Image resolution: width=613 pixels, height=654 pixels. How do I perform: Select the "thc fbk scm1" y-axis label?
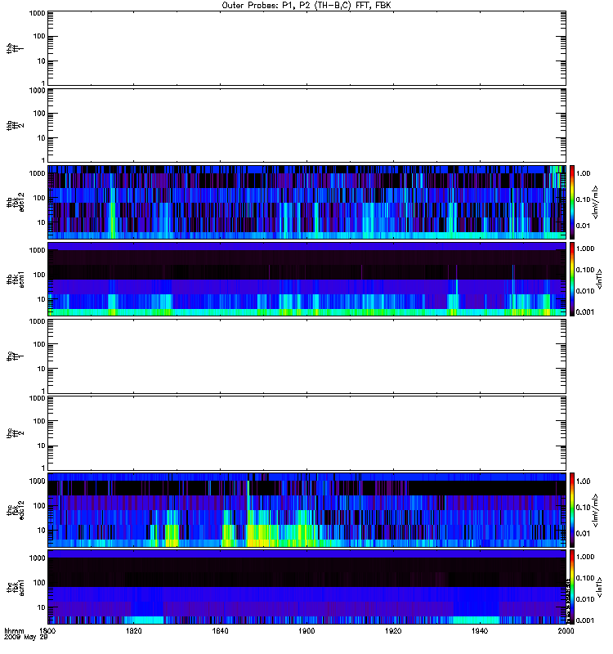pos(15,587)
